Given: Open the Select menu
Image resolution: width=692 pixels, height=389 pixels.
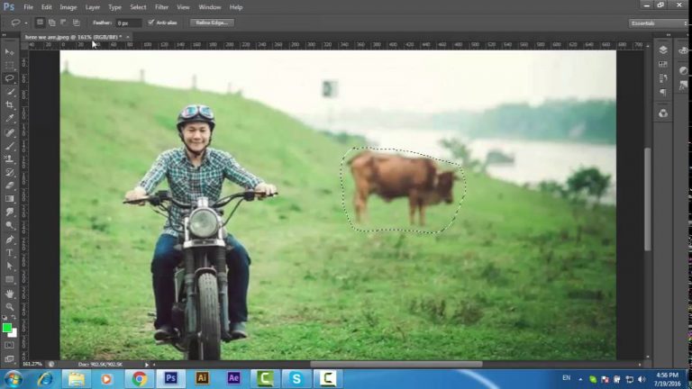Looking at the screenshot, I should [x=138, y=6].
